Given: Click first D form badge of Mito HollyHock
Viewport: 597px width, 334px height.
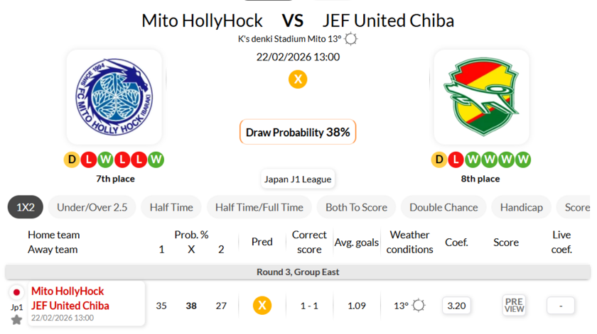Looking at the screenshot, I should coord(72,160).
